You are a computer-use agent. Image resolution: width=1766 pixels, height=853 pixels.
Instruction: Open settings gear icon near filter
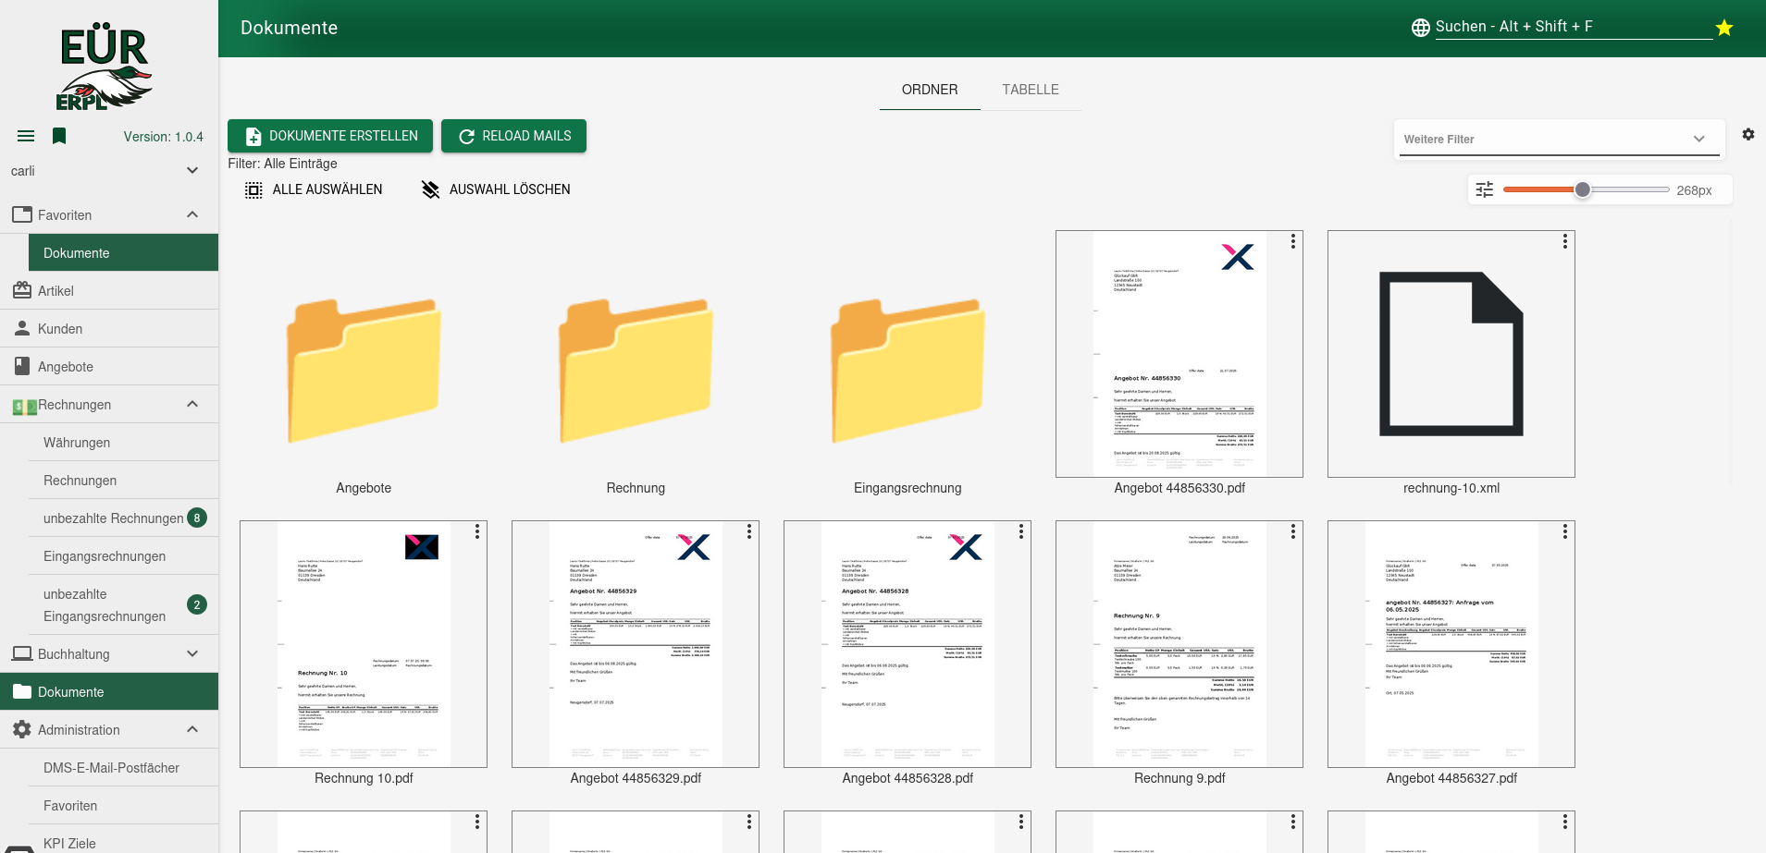(x=1747, y=135)
